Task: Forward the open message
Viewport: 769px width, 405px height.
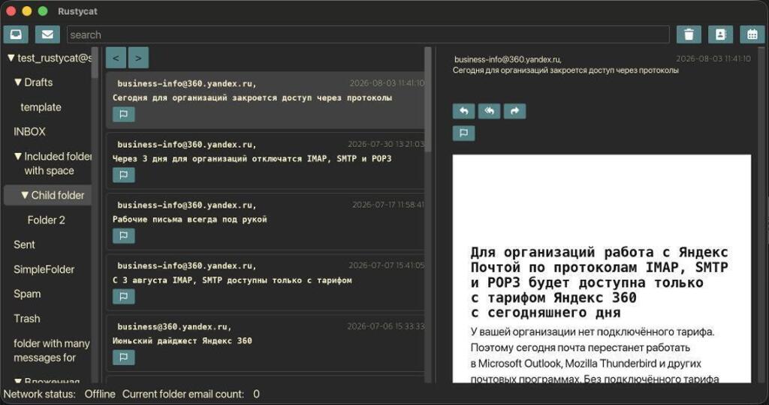Action: [514, 111]
